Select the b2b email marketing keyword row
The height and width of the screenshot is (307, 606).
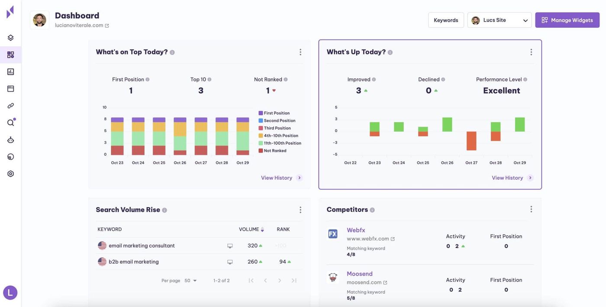199,262
